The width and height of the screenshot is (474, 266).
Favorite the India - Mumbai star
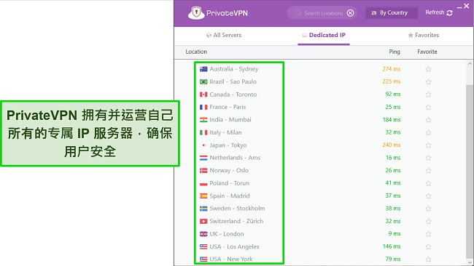[428, 120]
